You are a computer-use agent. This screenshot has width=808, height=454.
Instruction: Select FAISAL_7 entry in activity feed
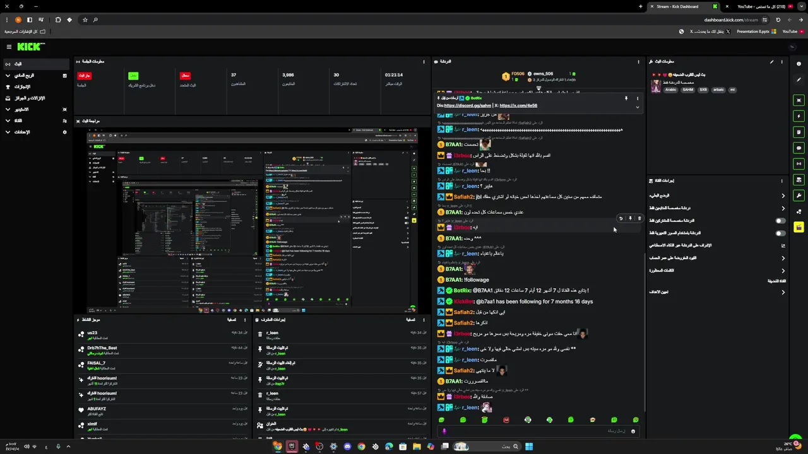click(163, 365)
